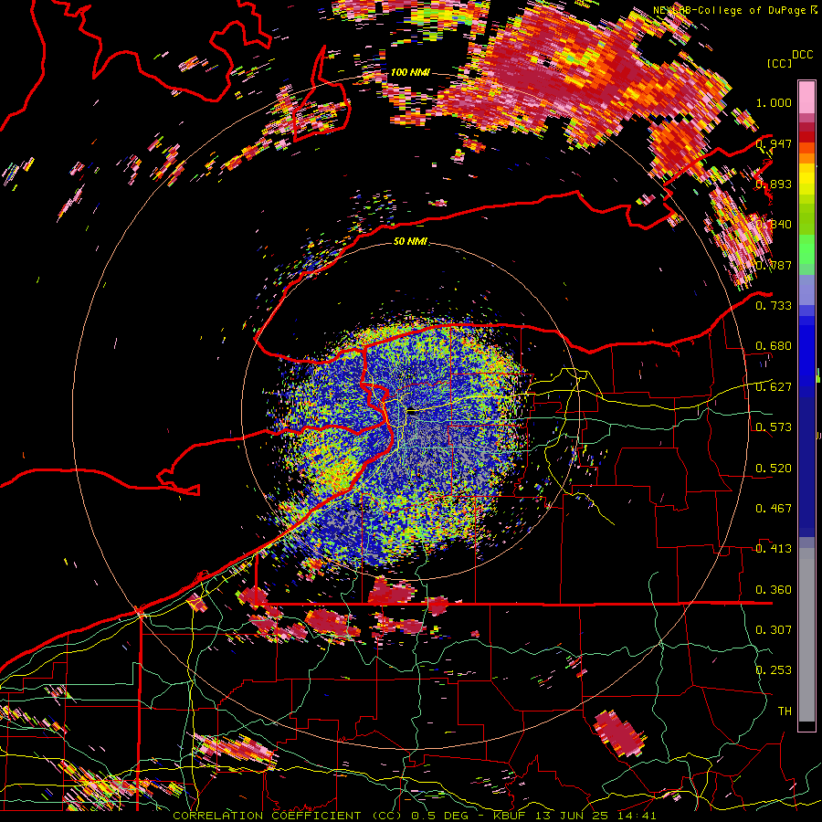Click the Correlation Coefficient caption at the bottom
This screenshot has height=822, width=822.
click(x=415, y=816)
